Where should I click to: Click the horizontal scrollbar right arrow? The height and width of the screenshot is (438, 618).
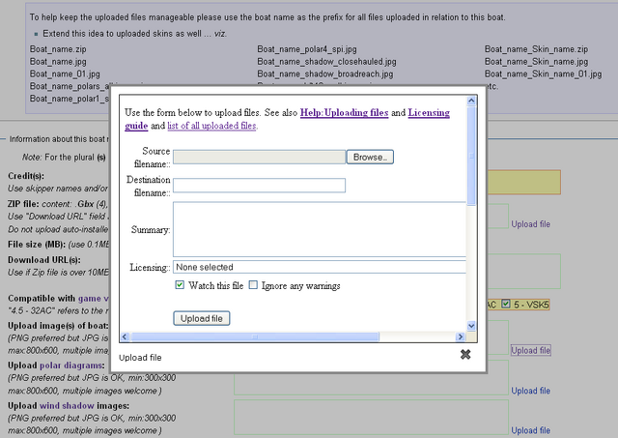click(460, 336)
